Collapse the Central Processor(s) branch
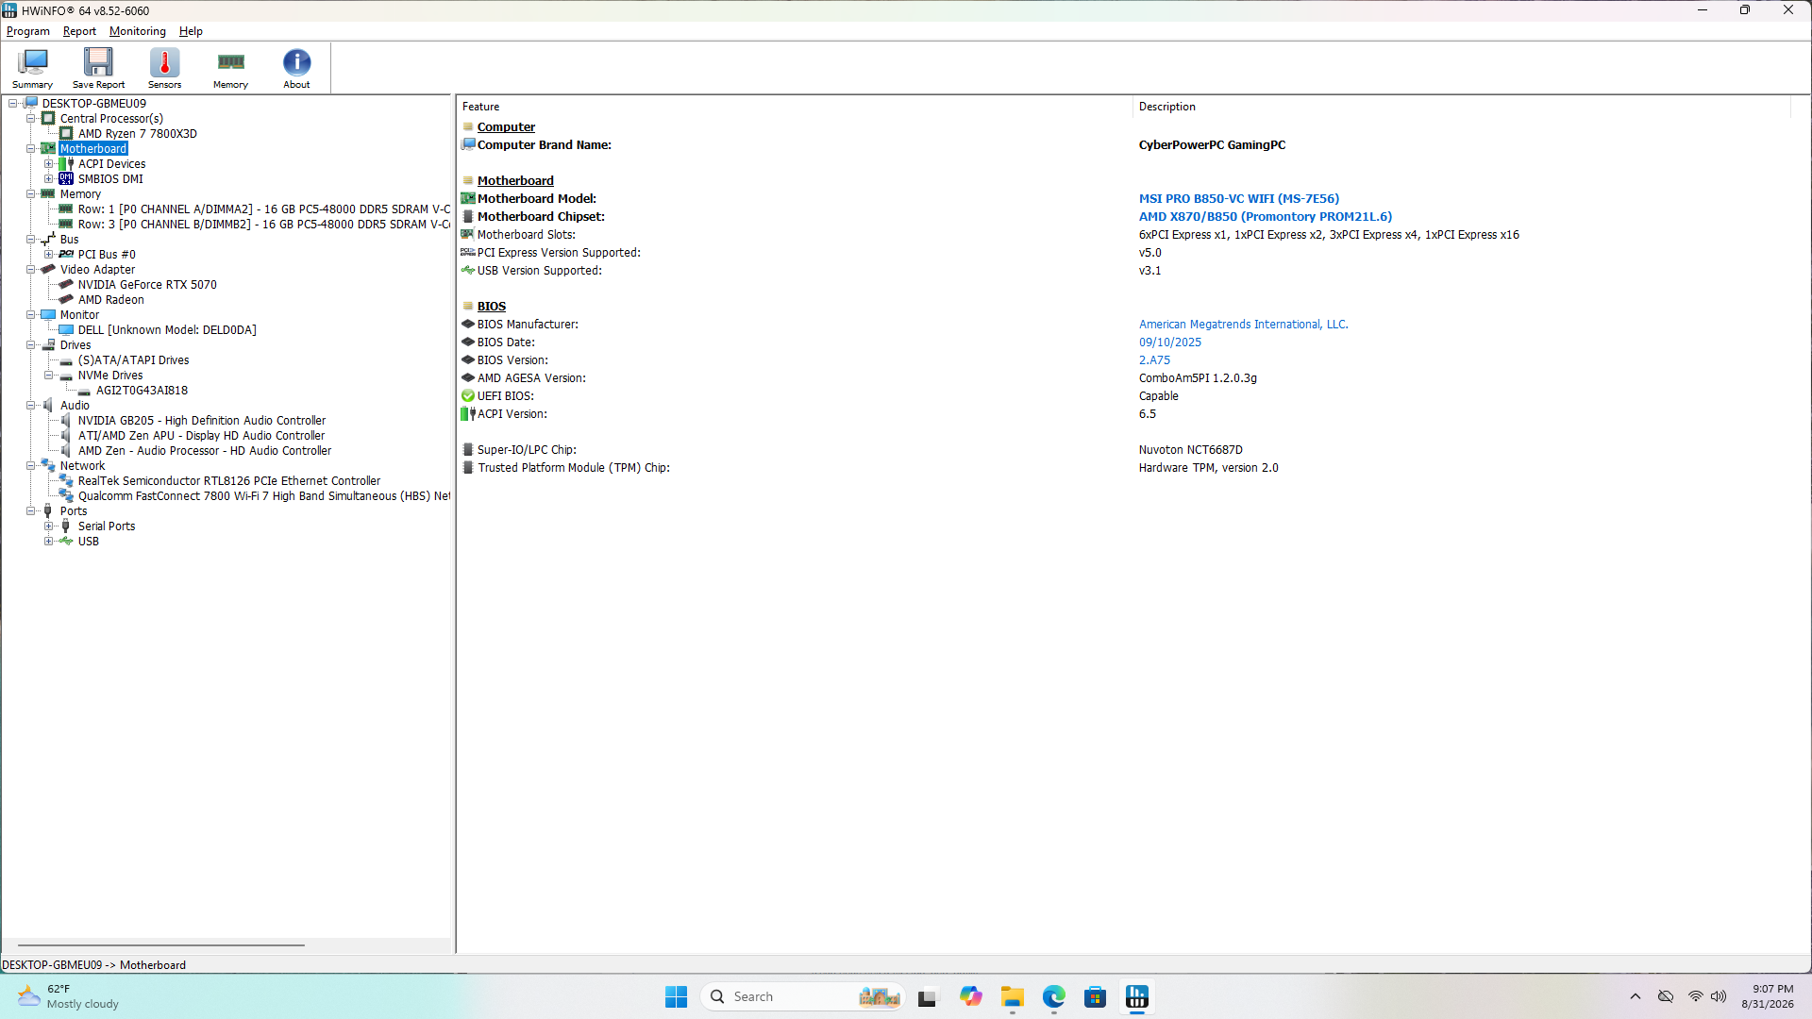The height and width of the screenshot is (1019, 1812). pos(31,119)
